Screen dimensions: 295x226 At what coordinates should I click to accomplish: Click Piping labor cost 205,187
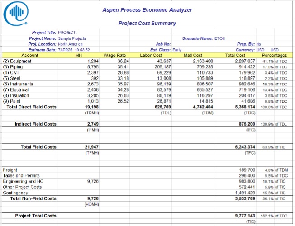coord(163,67)
